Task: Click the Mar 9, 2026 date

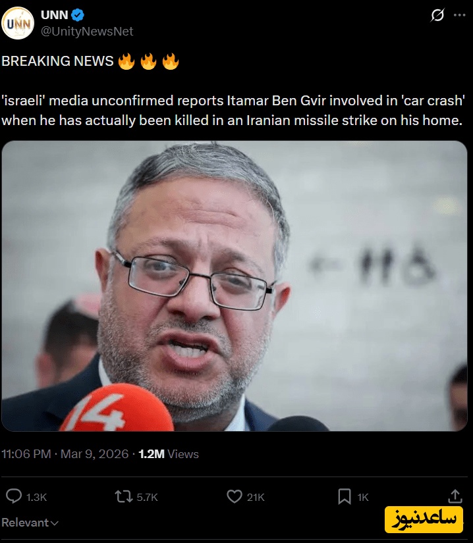Action: click(95, 454)
